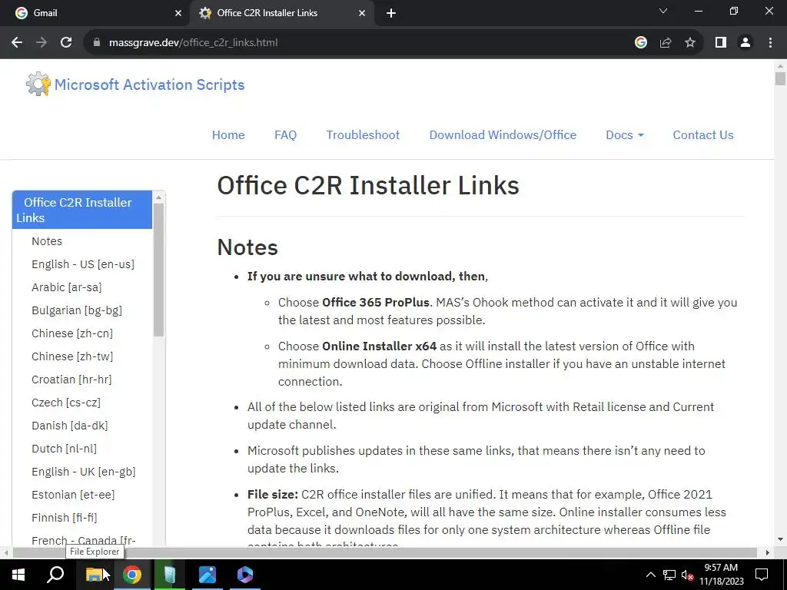The image size is (787, 590).
Task: Show hidden system tray icons
Action: [x=650, y=575]
